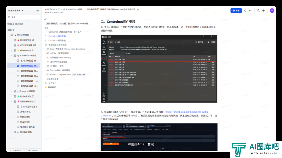
Task: Collapse the 免费资源分享社区 tree node
Action: coord(12,101)
